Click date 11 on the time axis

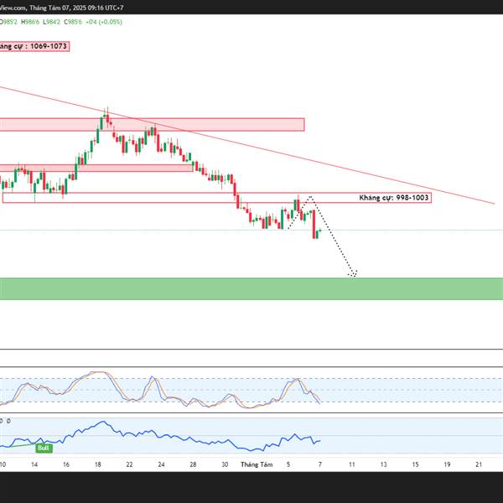click(352, 464)
